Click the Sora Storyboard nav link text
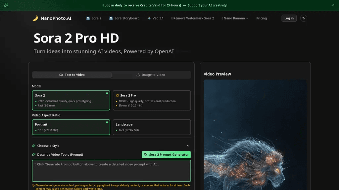The height and width of the screenshot is (190, 339). click(127, 18)
